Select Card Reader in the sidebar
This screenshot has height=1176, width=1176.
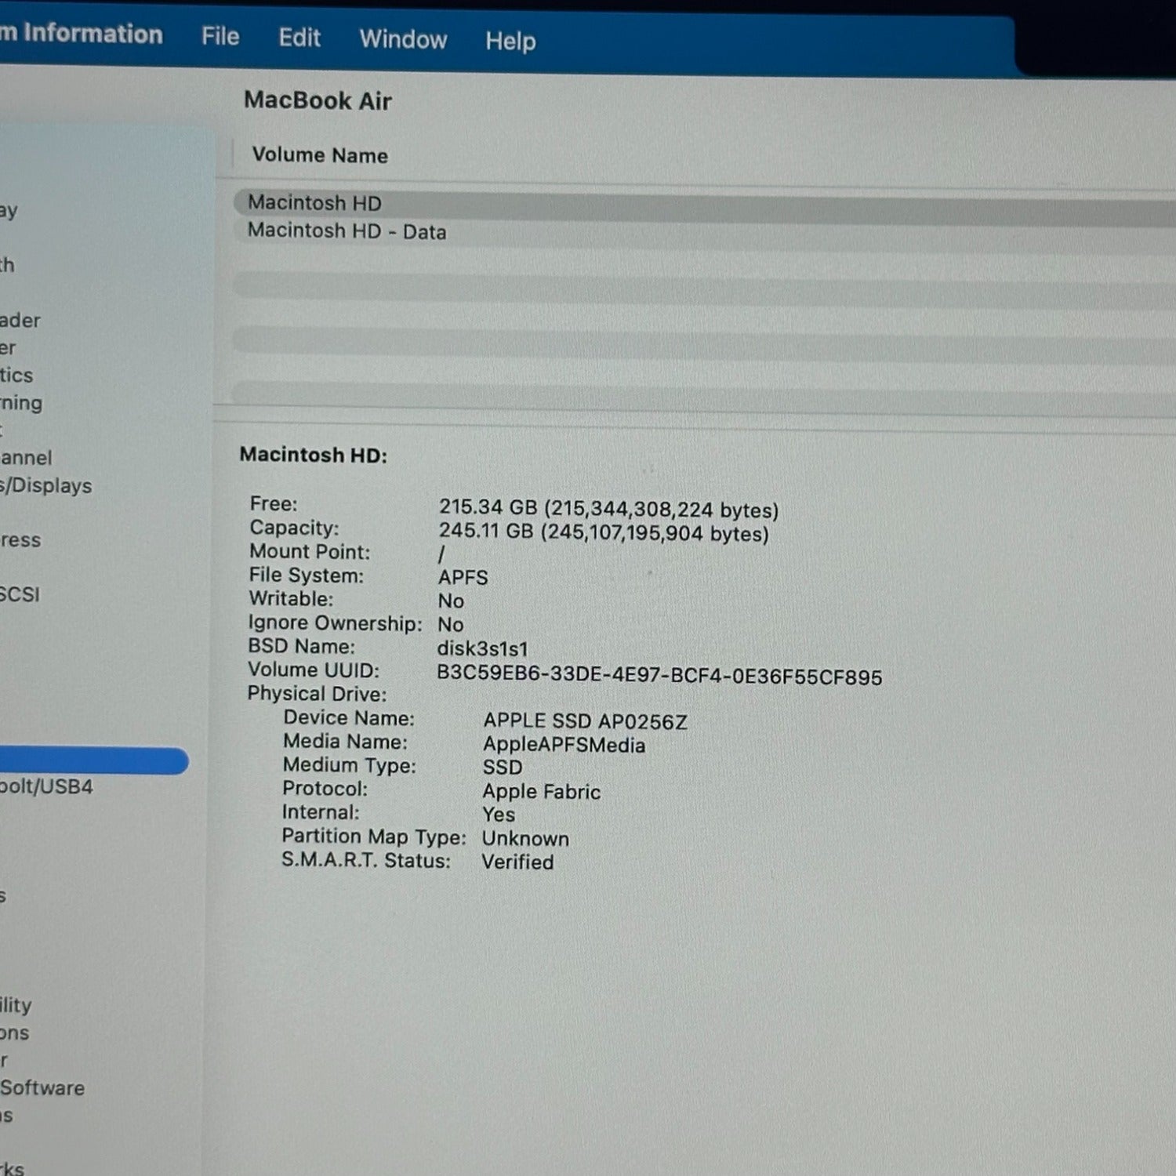click(20, 321)
